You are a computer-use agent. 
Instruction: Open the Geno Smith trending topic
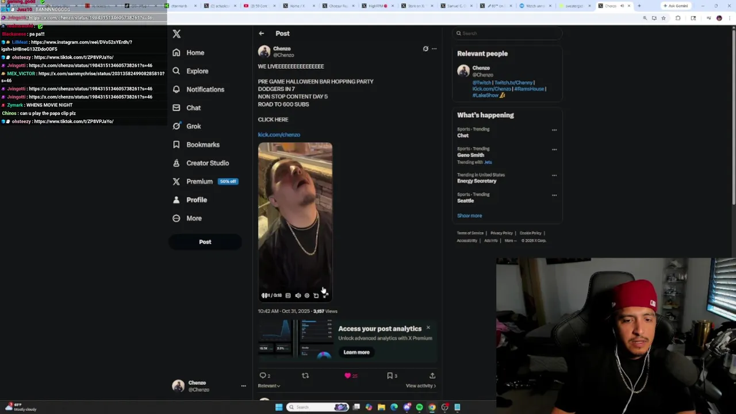click(470, 155)
